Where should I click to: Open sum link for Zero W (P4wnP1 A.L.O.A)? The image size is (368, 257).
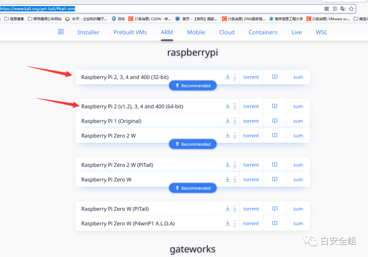pyautogui.click(x=298, y=223)
